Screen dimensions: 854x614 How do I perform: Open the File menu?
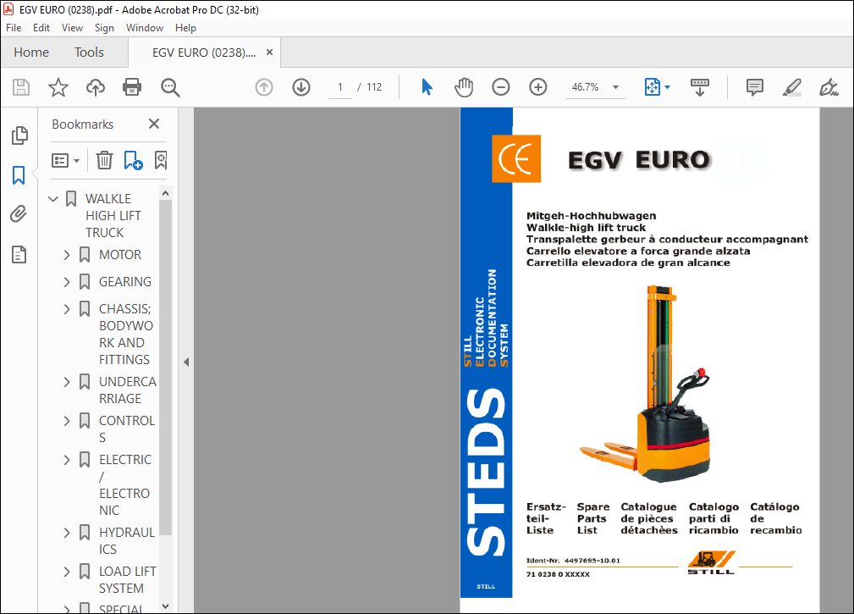tap(14, 28)
